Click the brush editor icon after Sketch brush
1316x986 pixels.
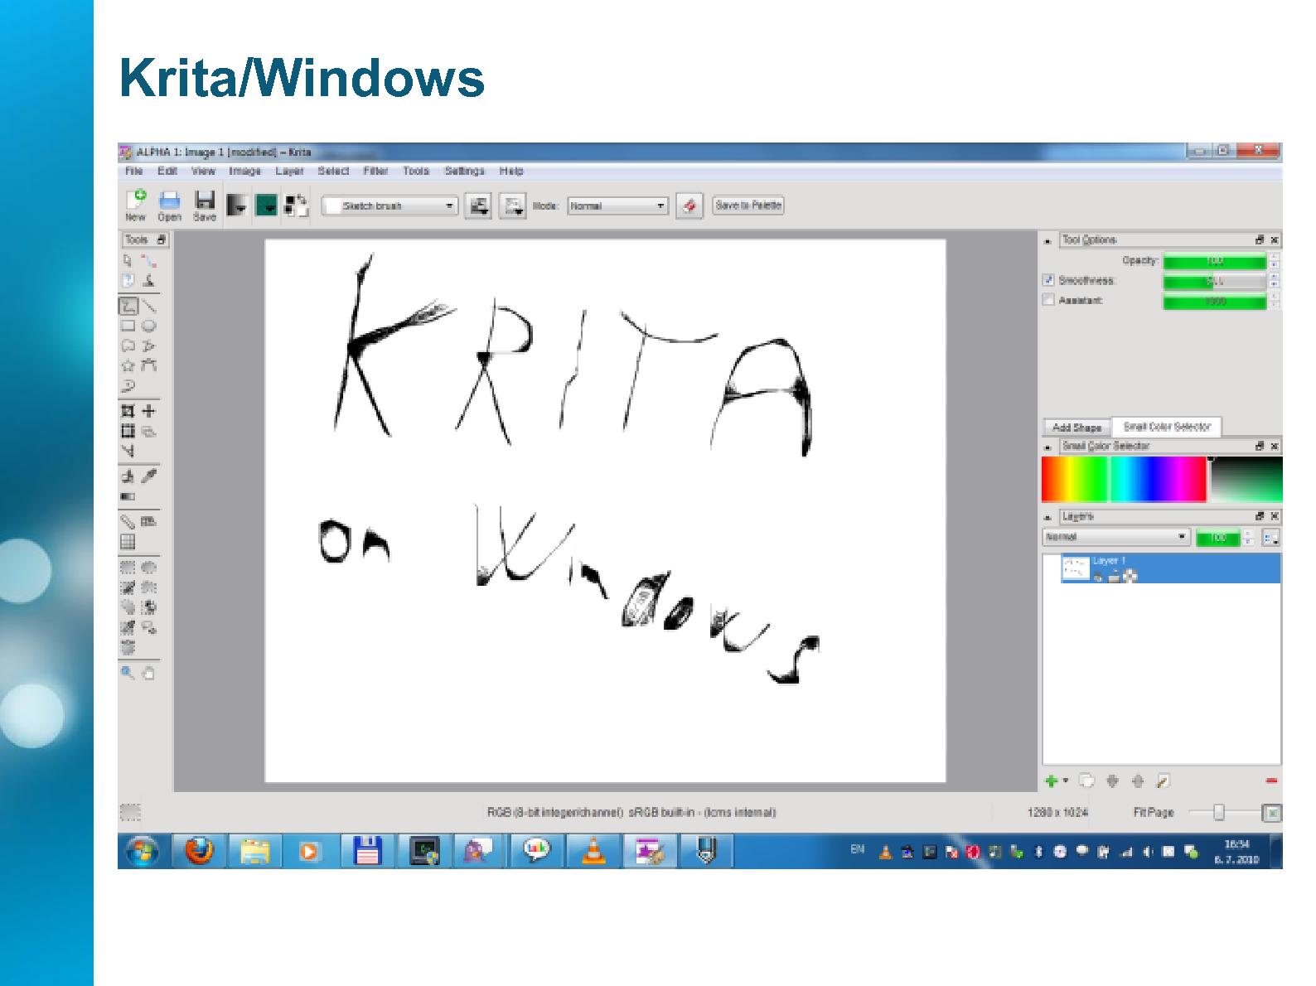[x=479, y=205]
